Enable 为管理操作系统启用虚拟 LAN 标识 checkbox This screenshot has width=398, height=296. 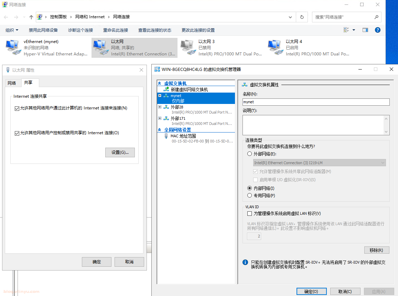point(249,214)
